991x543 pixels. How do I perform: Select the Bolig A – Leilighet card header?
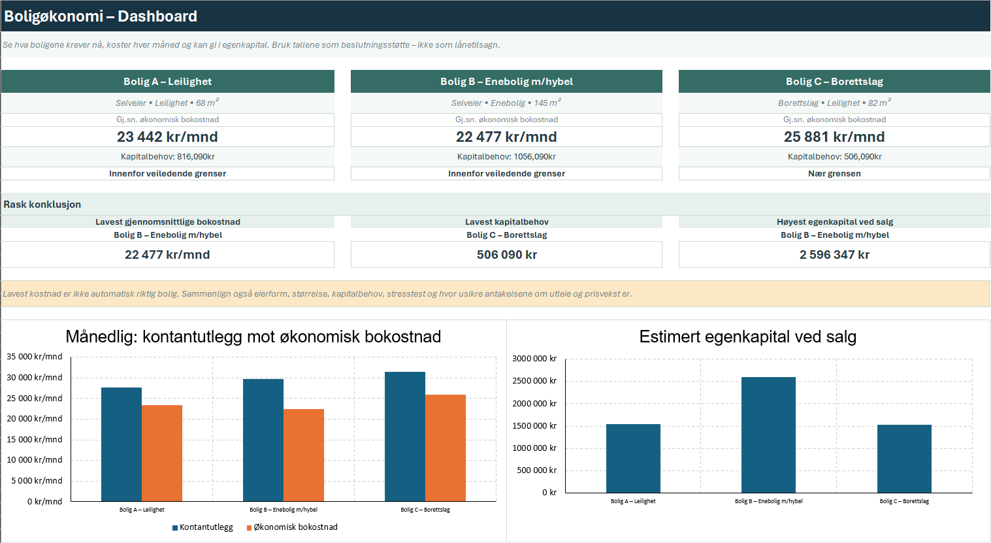(x=168, y=82)
